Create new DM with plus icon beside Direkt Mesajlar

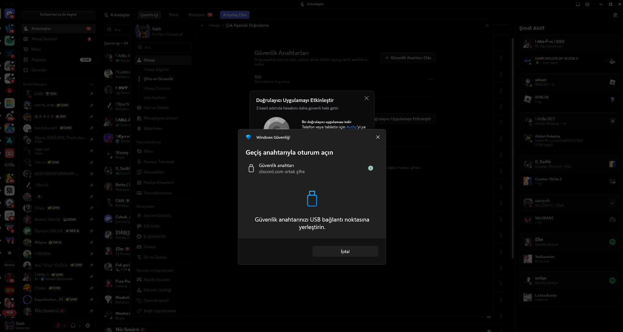coord(92,84)
